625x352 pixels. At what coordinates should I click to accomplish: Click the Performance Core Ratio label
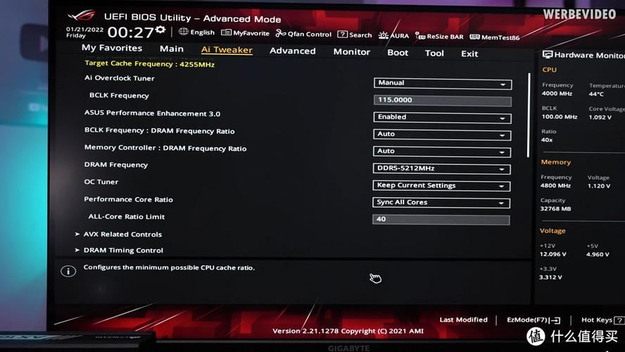pyautogui.click(x=128, y=199)
